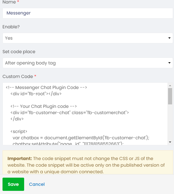Click the var chatbox getElementById line
This screenshot has height=194, width=174.
point(81,138)
